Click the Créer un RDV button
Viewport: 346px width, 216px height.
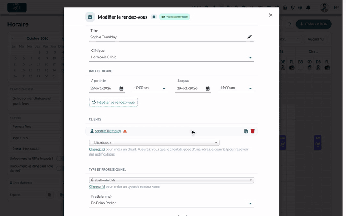click(314, 24)
